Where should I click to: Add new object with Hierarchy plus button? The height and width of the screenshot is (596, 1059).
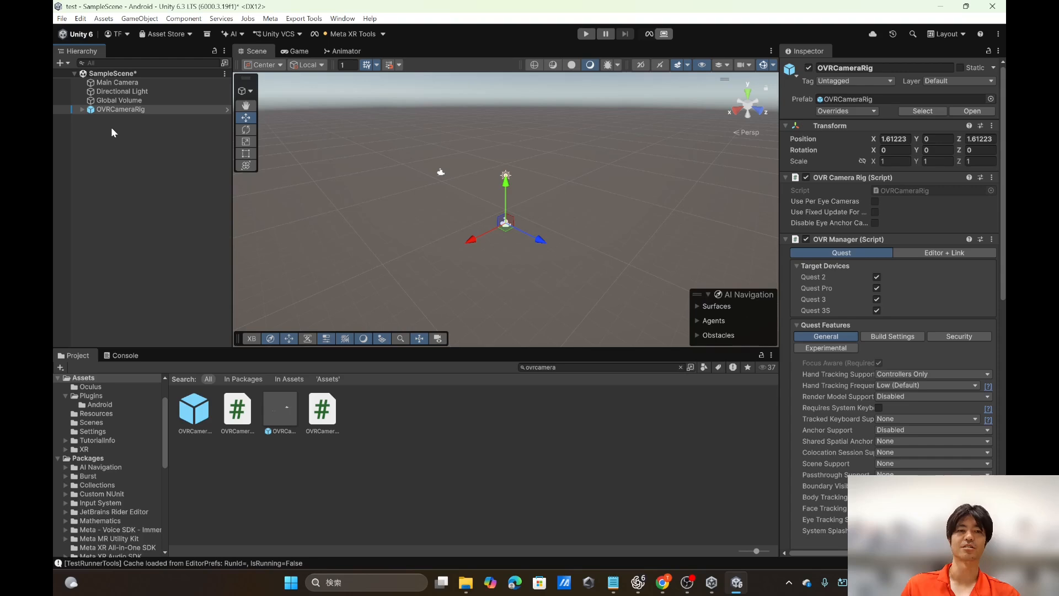[x=62, y=63]
